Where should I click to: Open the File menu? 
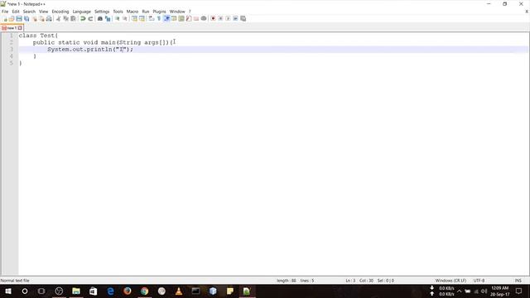[5, 12]
